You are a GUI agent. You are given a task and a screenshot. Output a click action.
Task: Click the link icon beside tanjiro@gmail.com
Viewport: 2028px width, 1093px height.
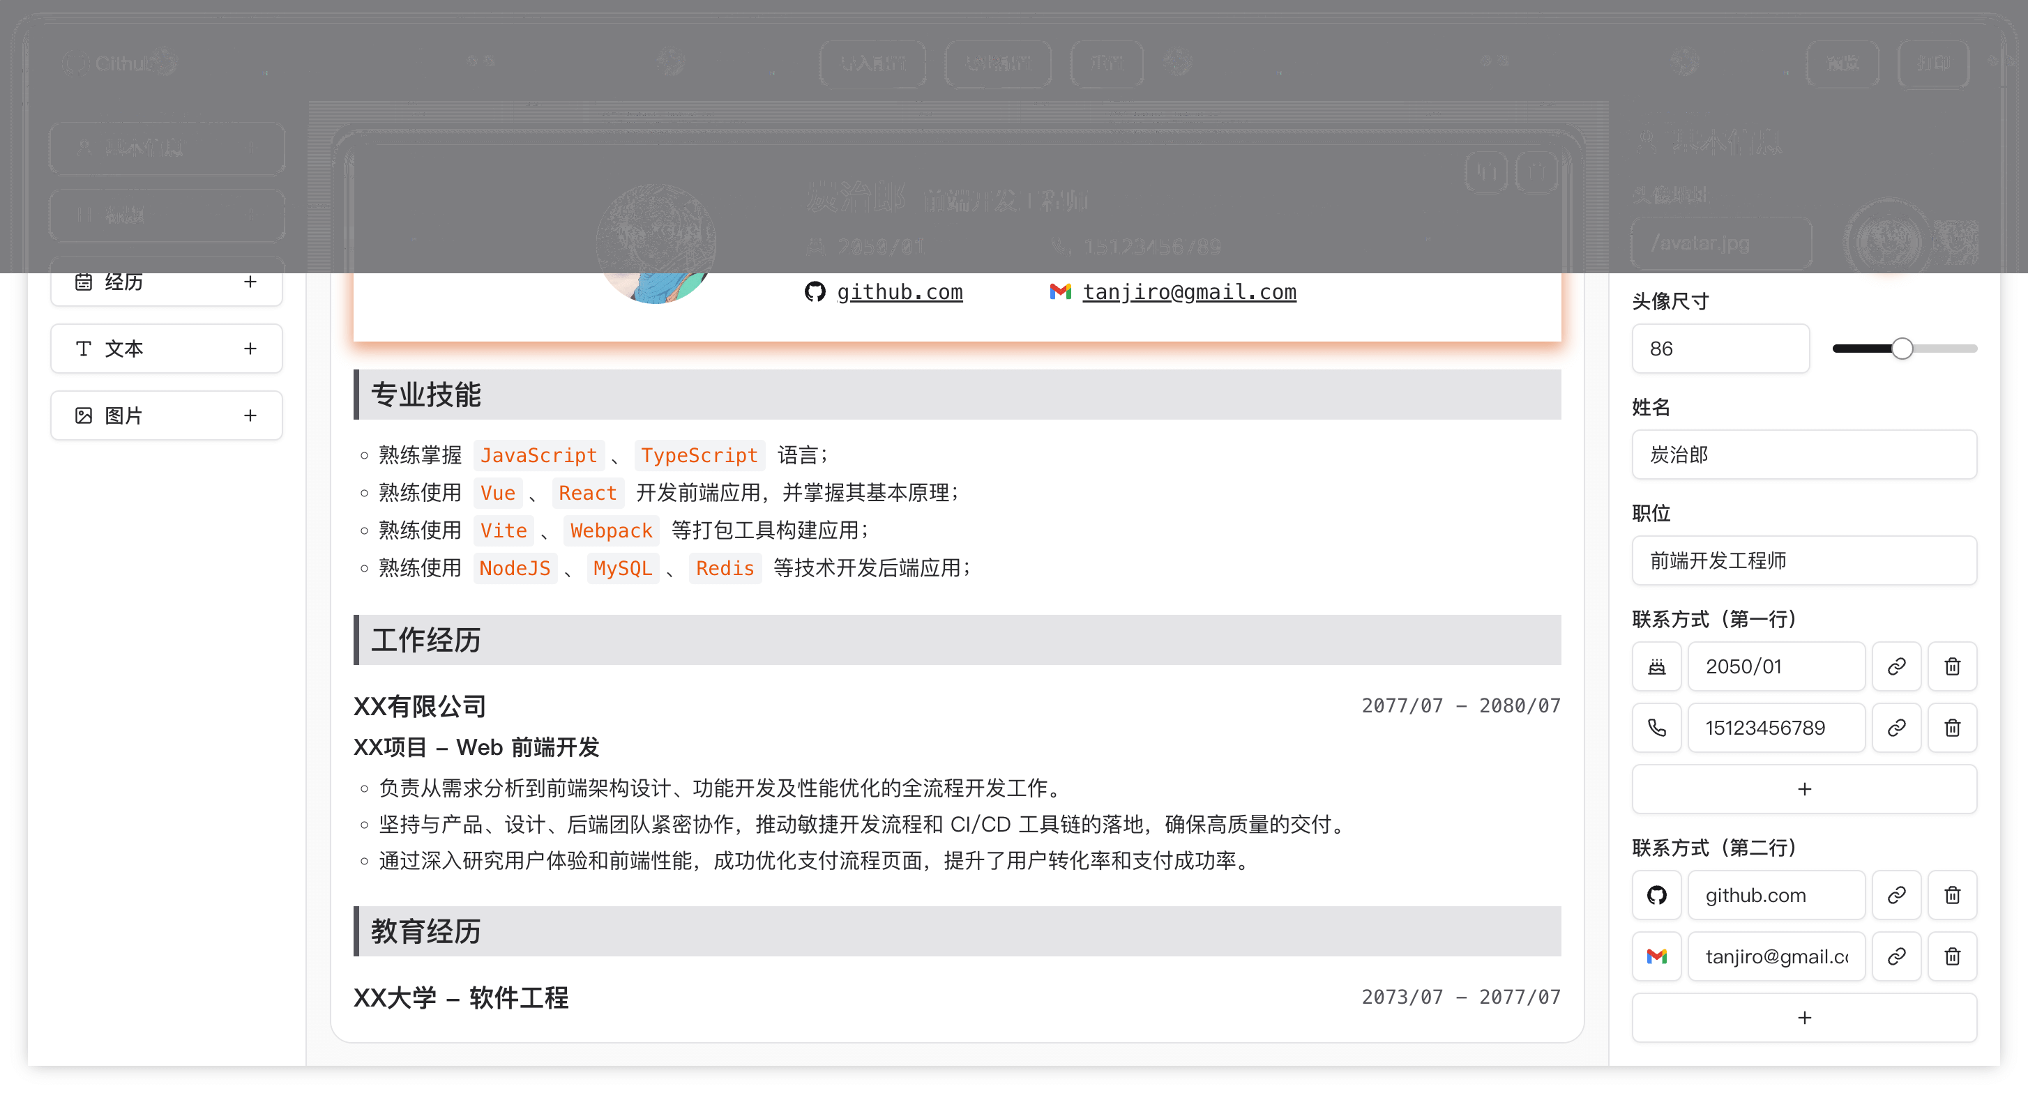(x=1896, y=956)
